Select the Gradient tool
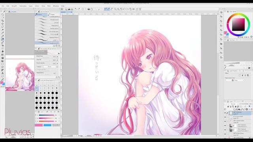Viewport: 253px width, 142px height. point(2,61)
